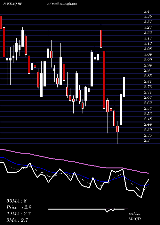
Task: Click the 3.4 price axis label
Action: pos(147,11)
